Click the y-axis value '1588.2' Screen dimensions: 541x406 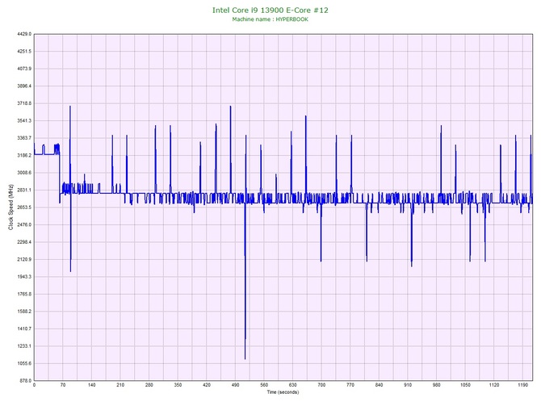[x=24, y=311]
